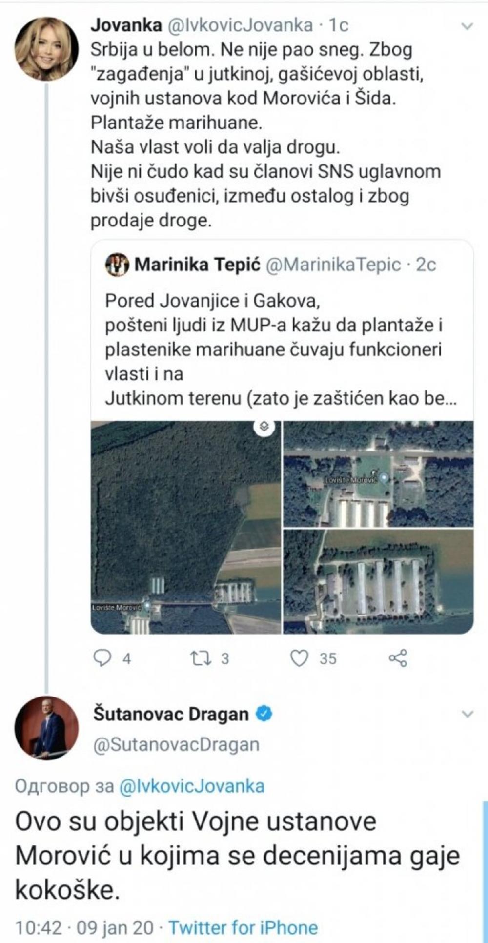
Task: Like Jovanka's tweet with the heart
Action: coord(300,658)
